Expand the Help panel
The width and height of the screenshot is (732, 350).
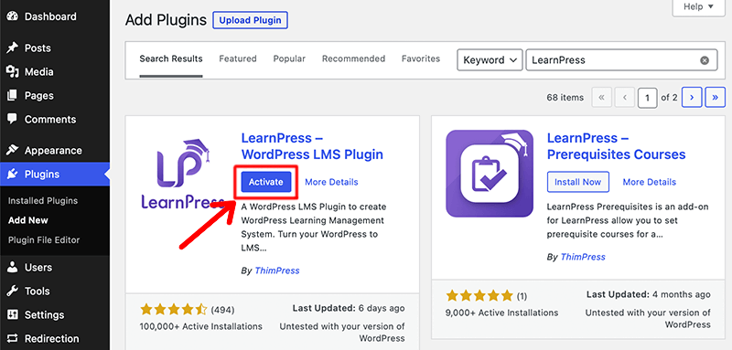point(698,6)
